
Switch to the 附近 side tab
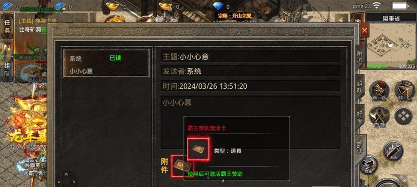(360, 57)
